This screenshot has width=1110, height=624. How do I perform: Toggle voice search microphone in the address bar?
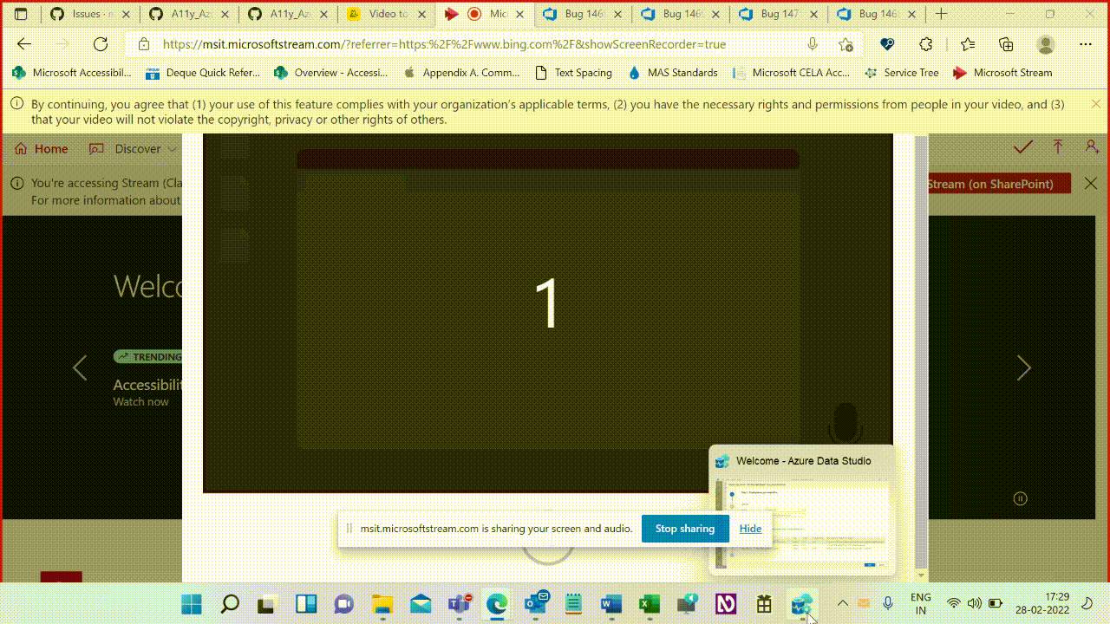click(x=813, y=44)
